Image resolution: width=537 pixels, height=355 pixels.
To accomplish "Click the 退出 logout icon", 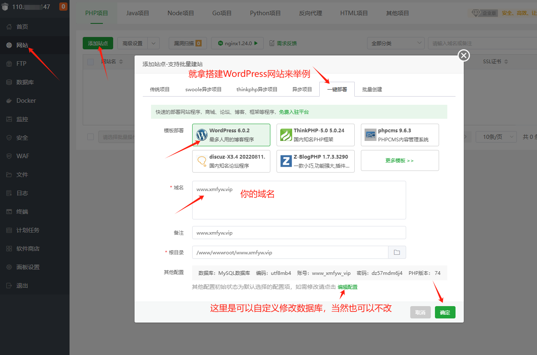I will point(9,286).
